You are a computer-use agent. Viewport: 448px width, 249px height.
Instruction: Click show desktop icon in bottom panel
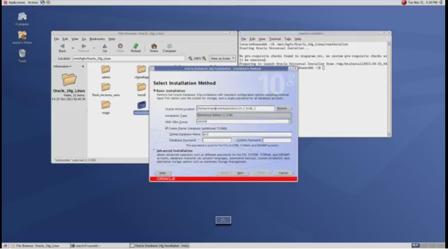[5, 246]
